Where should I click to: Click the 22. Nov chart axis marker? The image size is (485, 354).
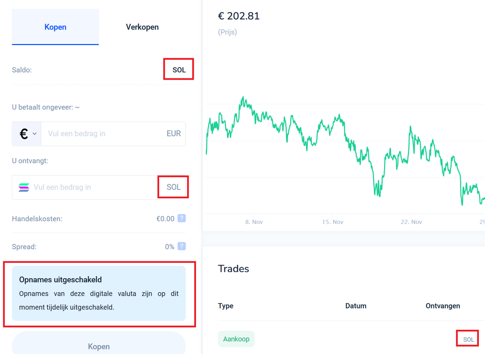click(411, 222)
